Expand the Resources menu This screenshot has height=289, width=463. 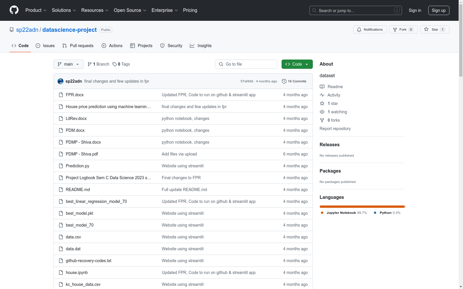click(95, 10)
